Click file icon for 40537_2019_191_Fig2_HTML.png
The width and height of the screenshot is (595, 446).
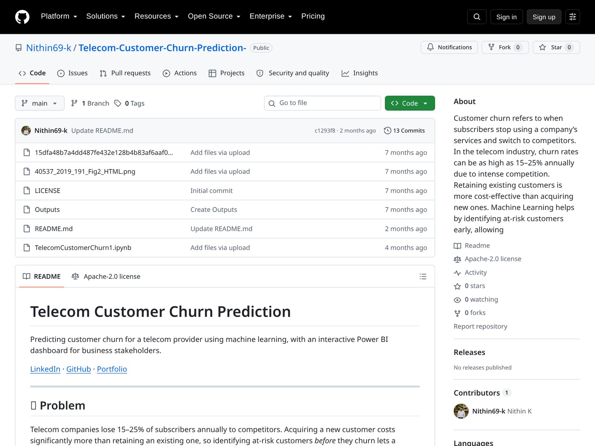27,171
